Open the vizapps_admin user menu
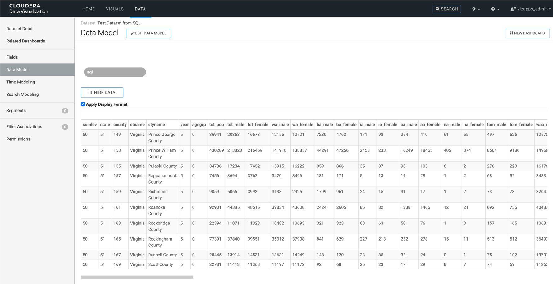 pyautogui.click(x=530, y=9)
